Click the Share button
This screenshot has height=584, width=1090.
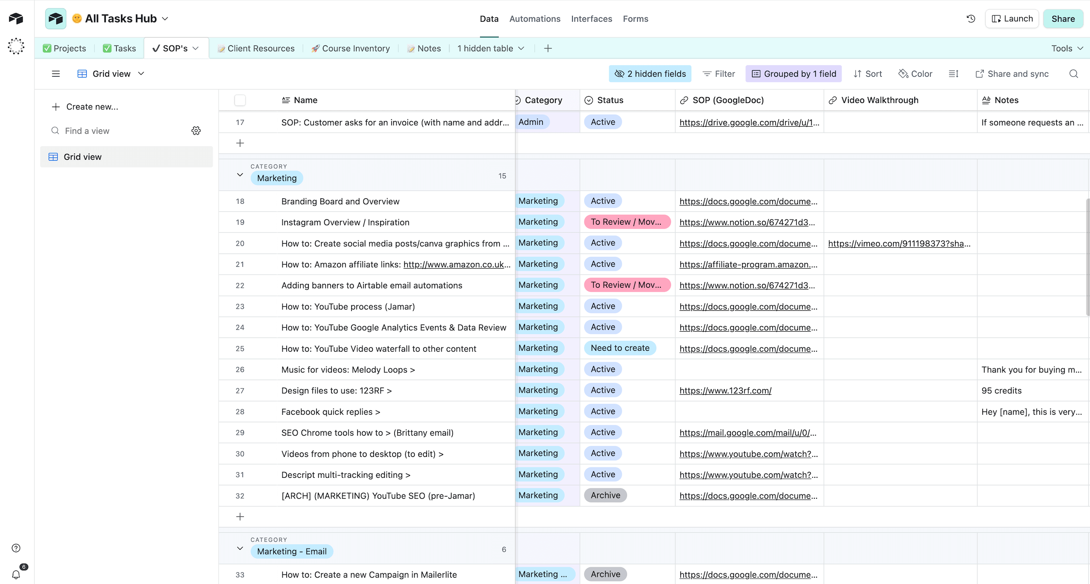(x=1063, y=19)
